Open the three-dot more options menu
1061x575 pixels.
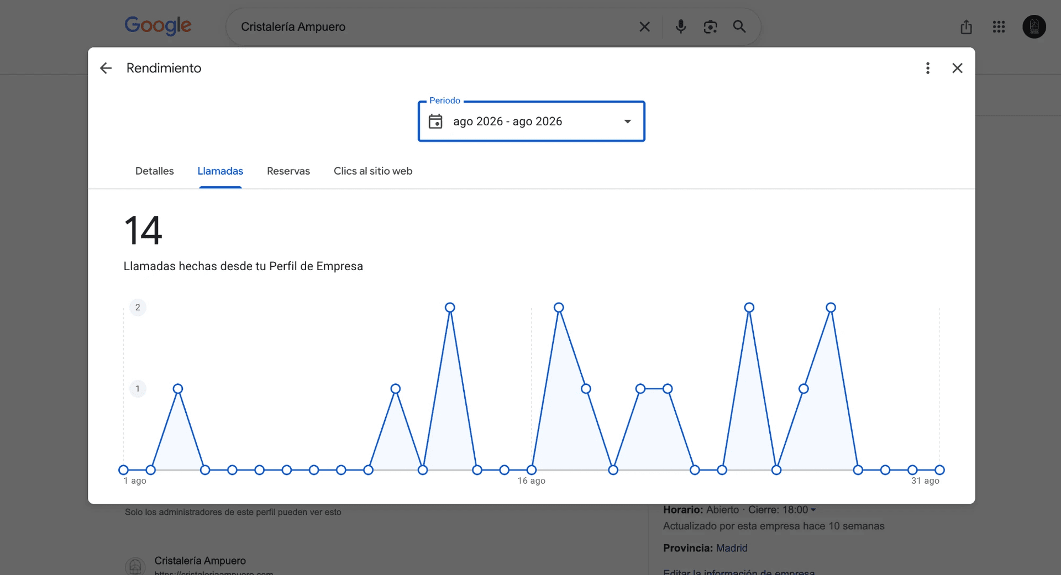click(x=928, y=68)
